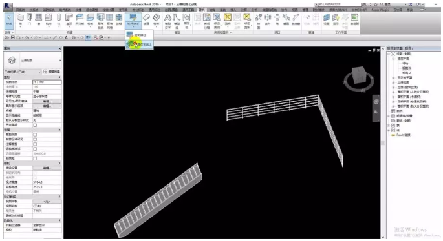
Task: Select the 幕墙系统 curtain system tool
Action: click(101, 21)
